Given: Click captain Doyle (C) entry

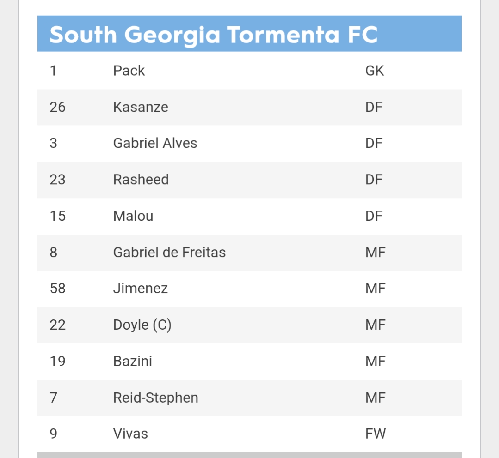Looking at the screenshot, I should point(142,325).
